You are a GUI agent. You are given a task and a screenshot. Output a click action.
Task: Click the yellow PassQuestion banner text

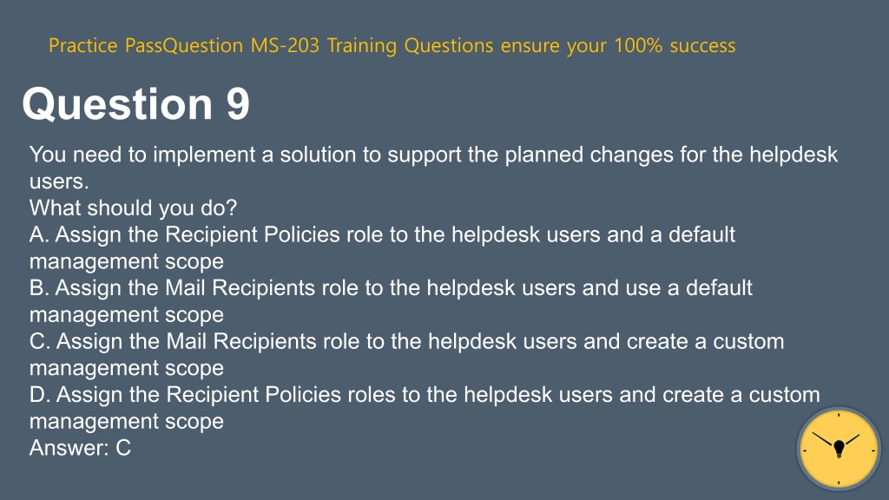[392, 45]
